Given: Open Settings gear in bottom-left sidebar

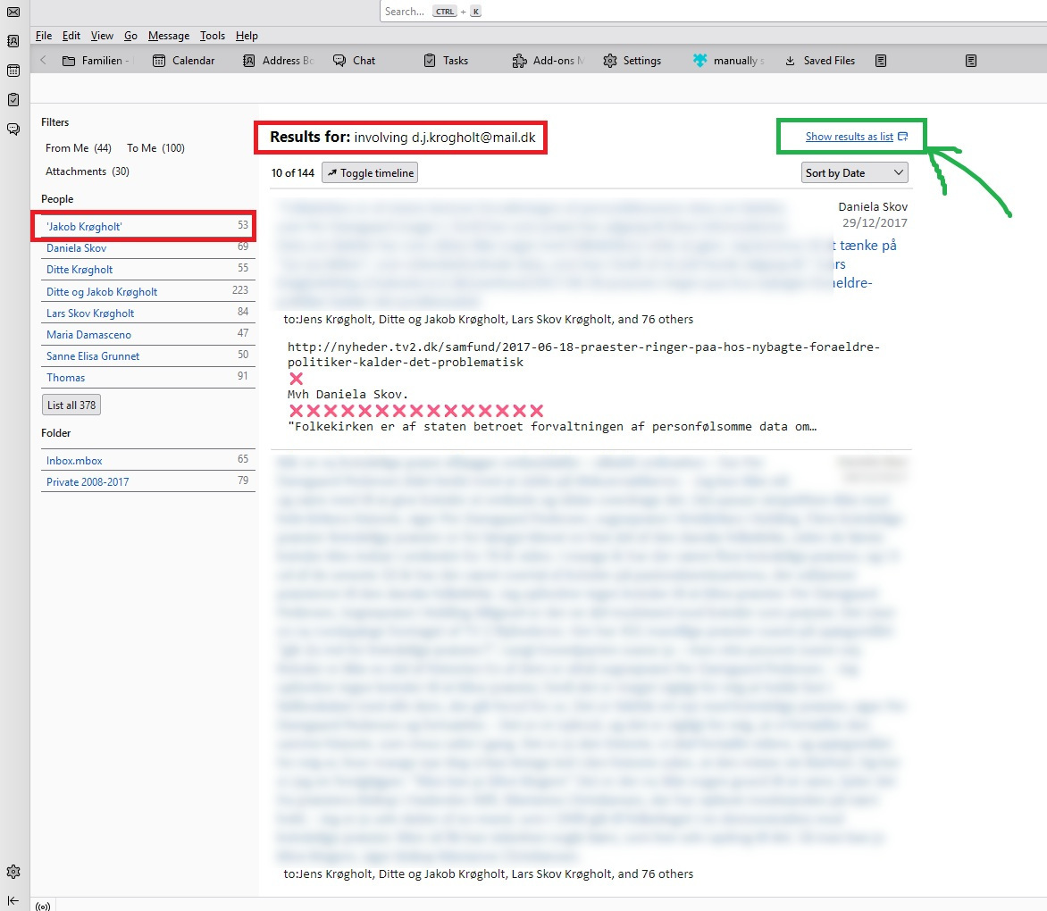Looking at the screenshot, I should [13, 872].
